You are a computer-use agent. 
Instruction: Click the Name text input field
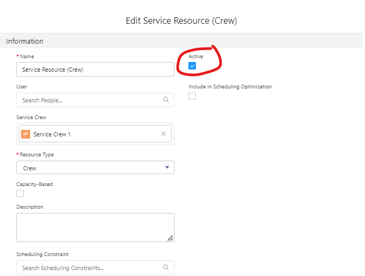pos(95,70)
